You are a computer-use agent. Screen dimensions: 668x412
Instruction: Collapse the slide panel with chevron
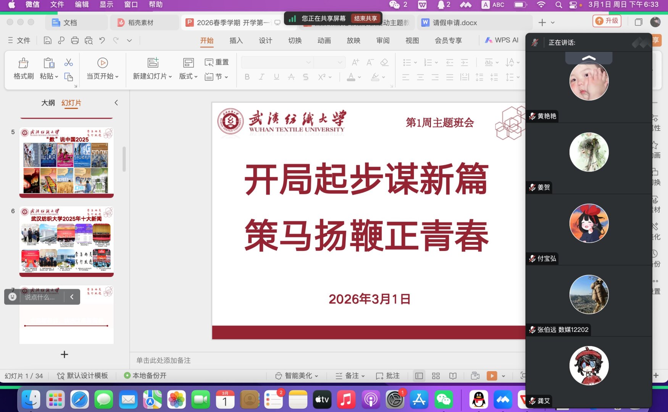point(116,103)
